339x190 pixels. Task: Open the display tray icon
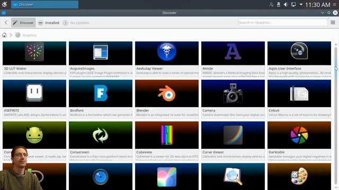coord(293,5)
